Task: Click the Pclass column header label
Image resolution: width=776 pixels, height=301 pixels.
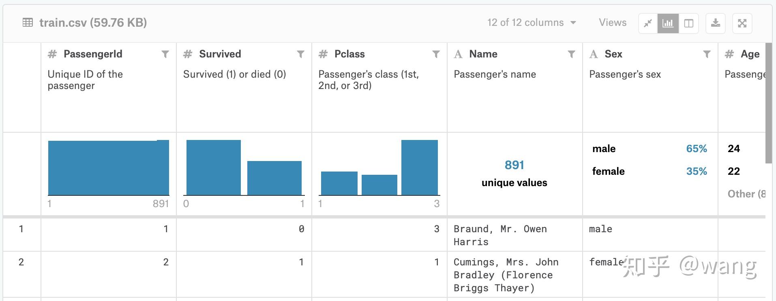Action: tap(349, 54)
